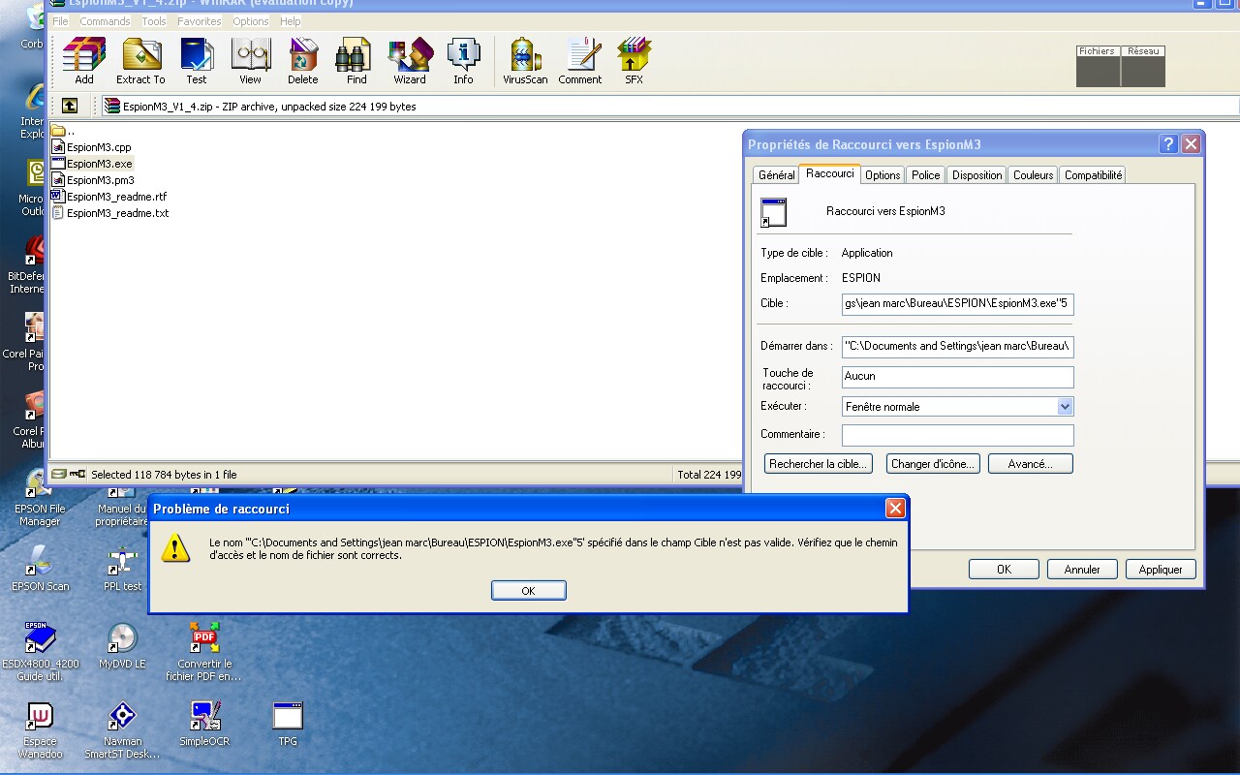The image size is (1240, 775).
Task: Select EspionM3.pm3 file
Action: click(x=93, y=180)
